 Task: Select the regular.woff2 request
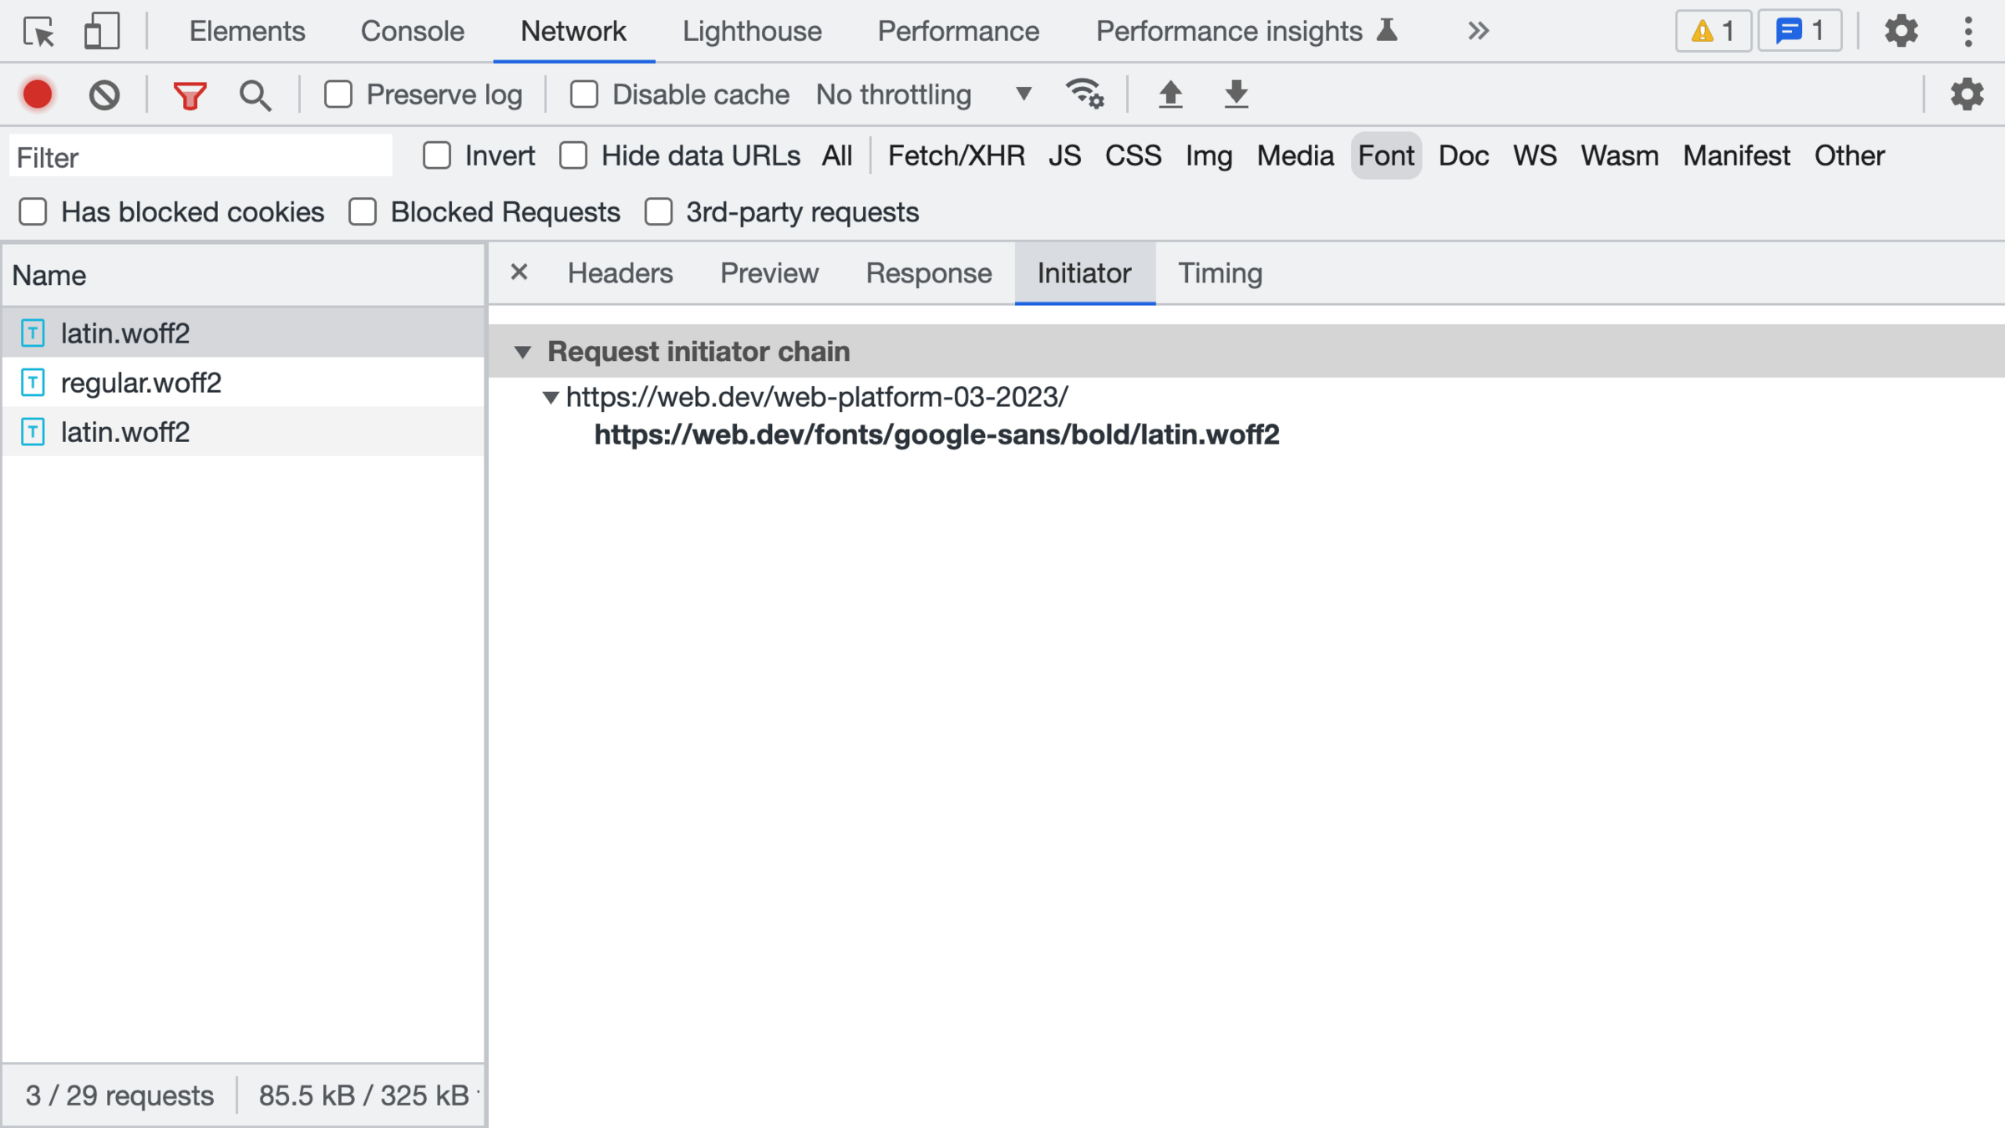(141, 383)
